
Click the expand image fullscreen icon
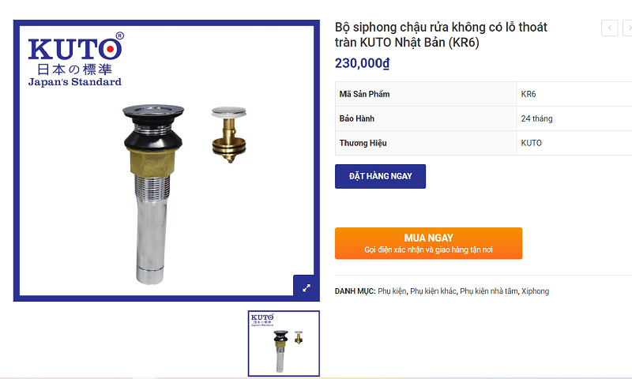(x=307, y=287)
